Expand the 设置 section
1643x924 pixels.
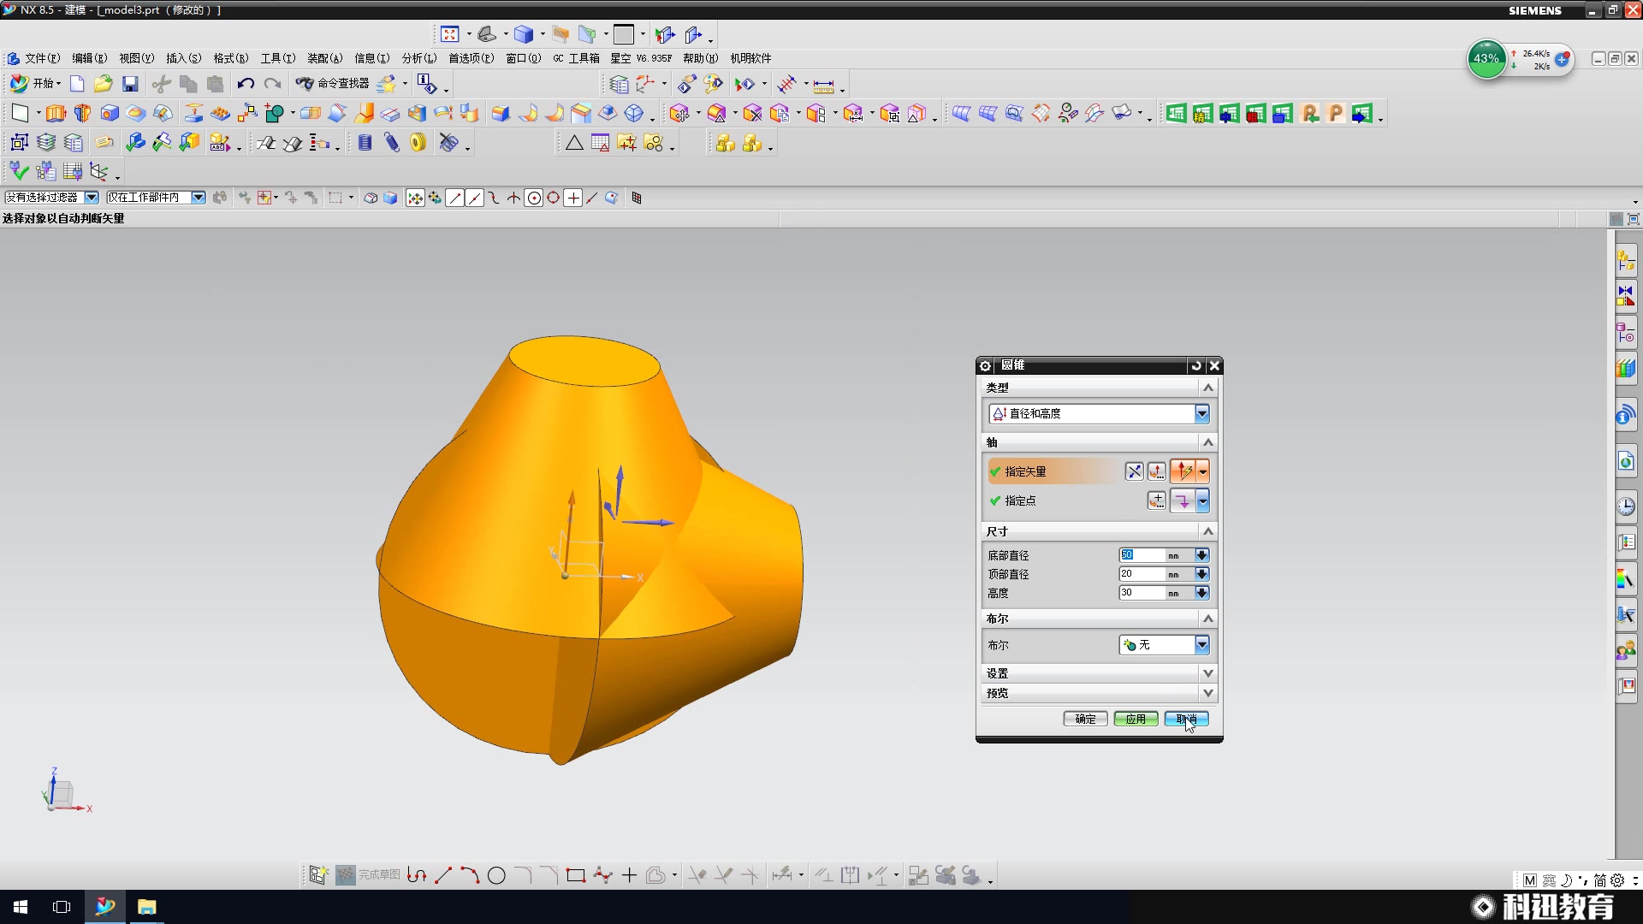click(x=1207, y=673)
